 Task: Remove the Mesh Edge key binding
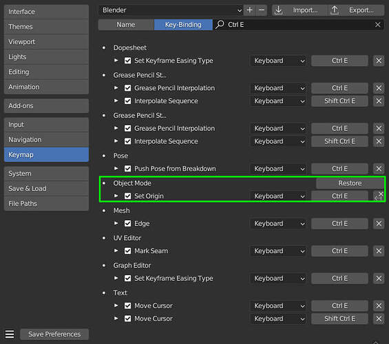pos(379,224)
